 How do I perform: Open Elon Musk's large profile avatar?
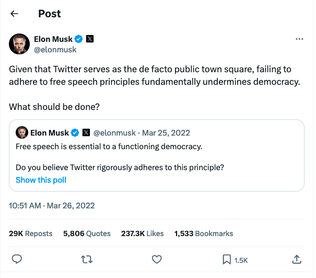point(19,44)
